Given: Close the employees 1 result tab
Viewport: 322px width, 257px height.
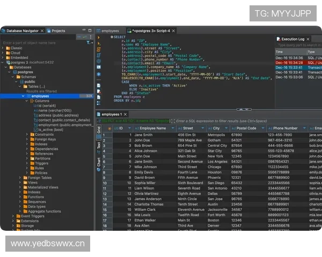Looking at the screenshot, I should coord(126,114).
